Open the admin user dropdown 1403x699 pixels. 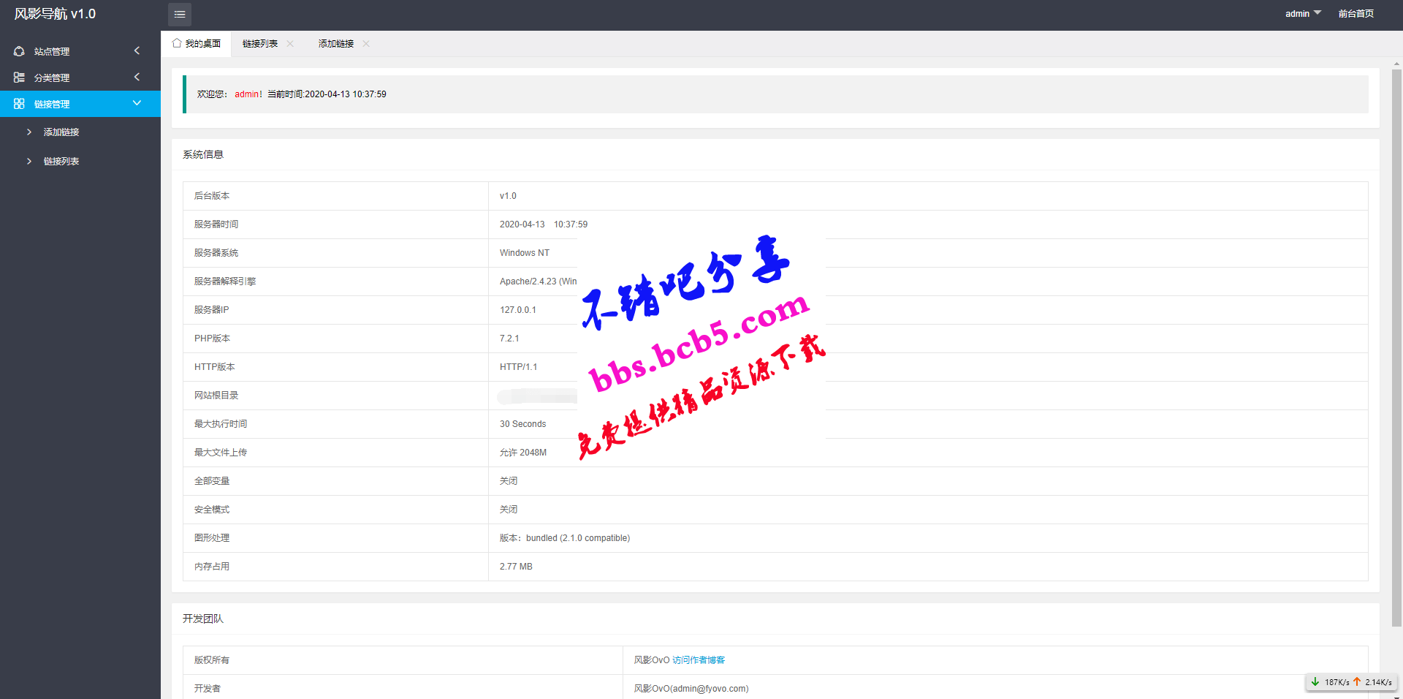click(x=1303, y=14)
